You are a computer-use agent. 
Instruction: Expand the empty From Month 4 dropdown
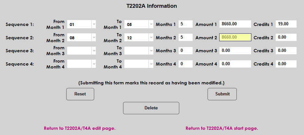coord(82,64)
